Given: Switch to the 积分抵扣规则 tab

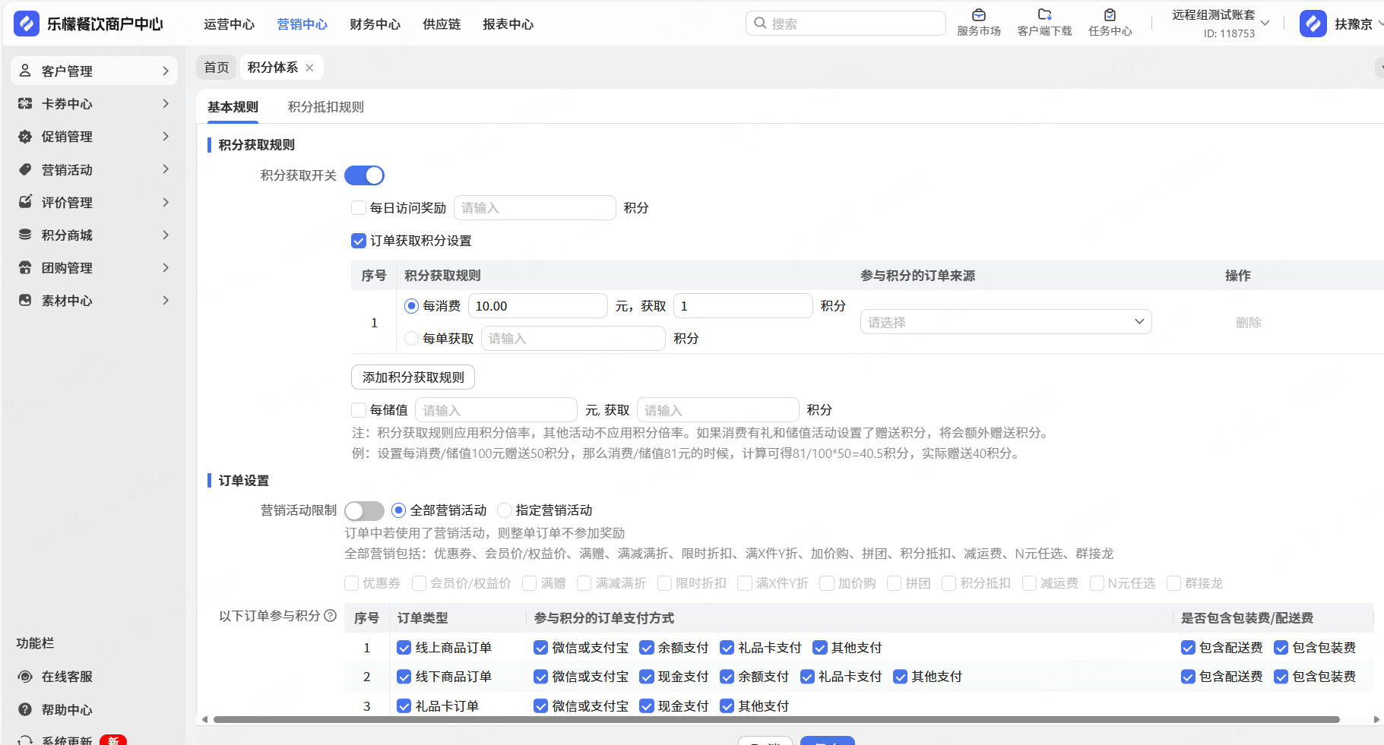Looking at the screenshot, I should point(325,107).
